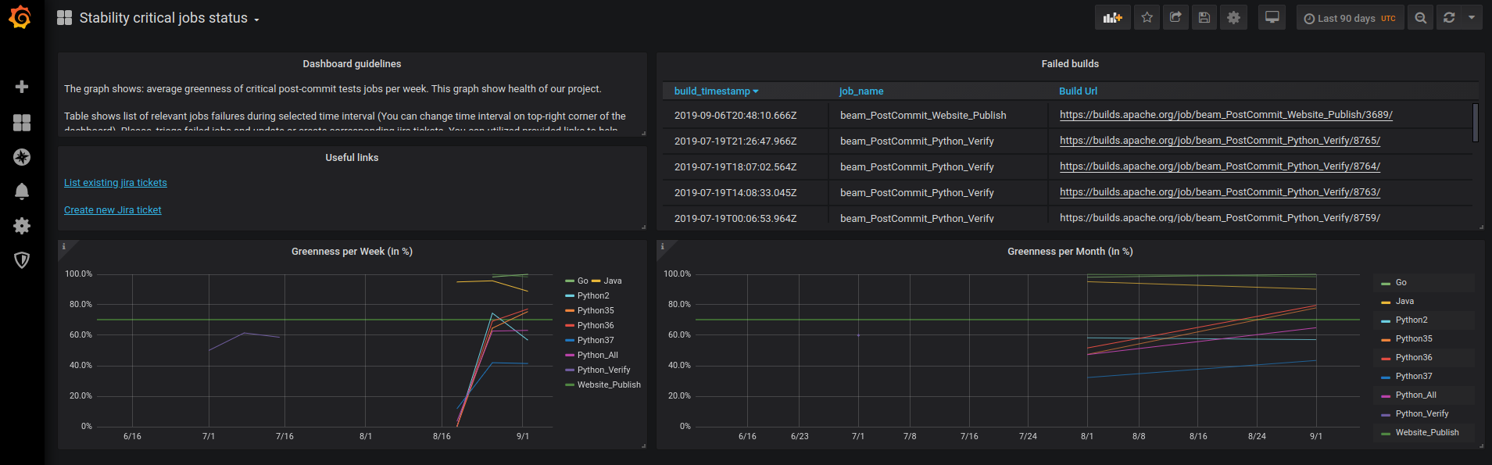Viewport: 1492px width, 465px height.
Task: Open the Create plus menu in sidebar
Action: pos(22,87)
